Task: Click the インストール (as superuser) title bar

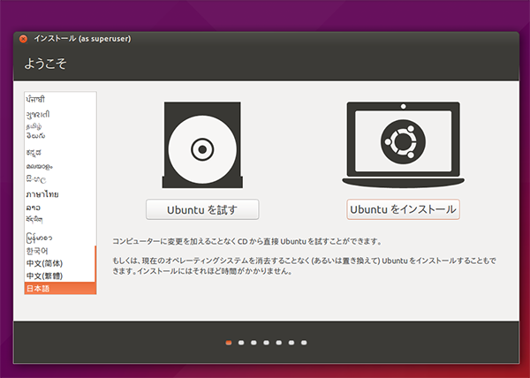Action: coord(266,39)
